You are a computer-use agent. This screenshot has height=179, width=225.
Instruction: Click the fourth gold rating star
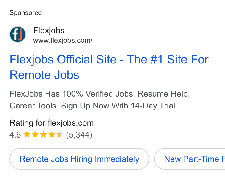point(52,135)
